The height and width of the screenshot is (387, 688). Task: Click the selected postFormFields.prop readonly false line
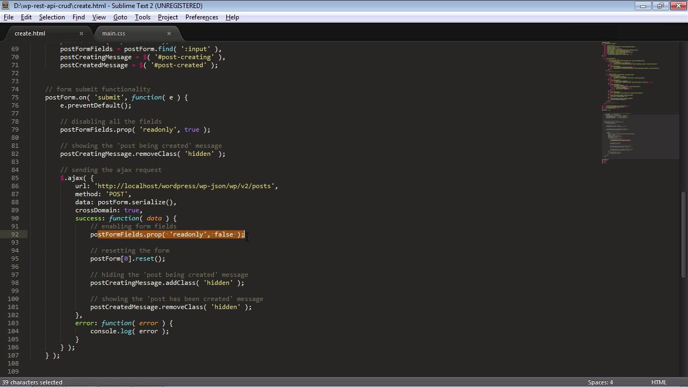pyautogui.click(x=167, y=234)
